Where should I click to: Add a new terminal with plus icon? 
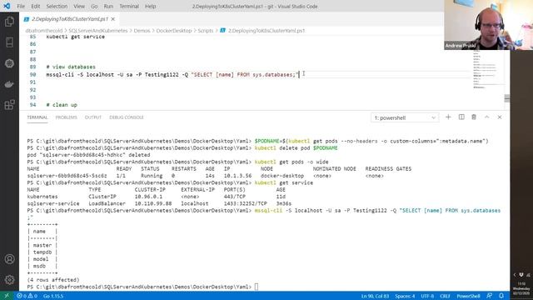coord(448,117)
